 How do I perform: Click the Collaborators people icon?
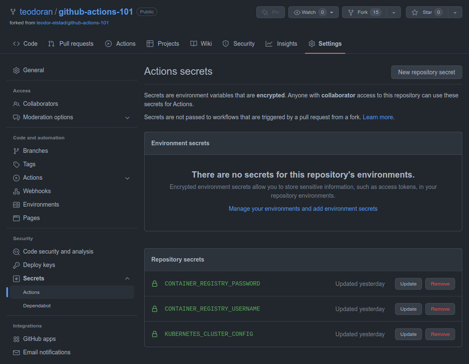(16, 104)
